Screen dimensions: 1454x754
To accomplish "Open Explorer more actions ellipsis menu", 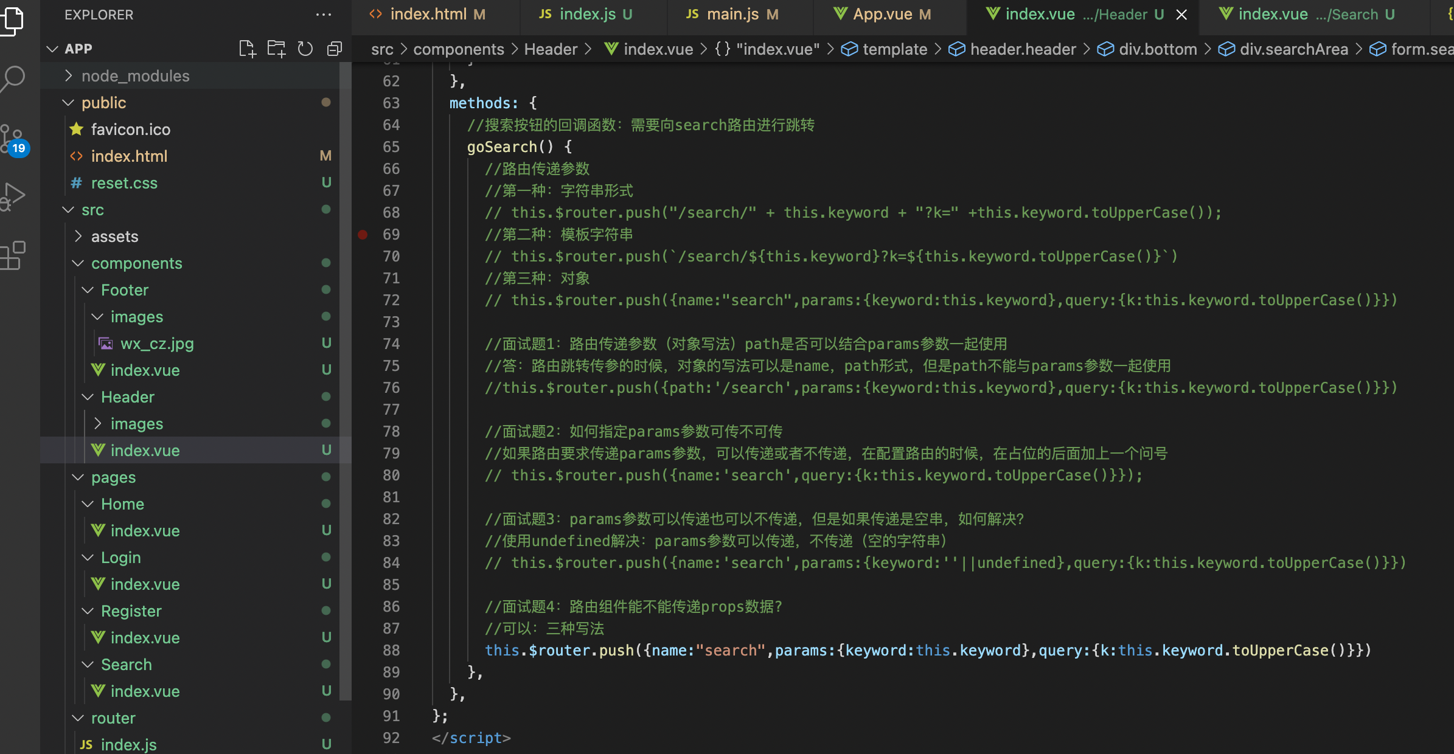I will coord(324,15).
